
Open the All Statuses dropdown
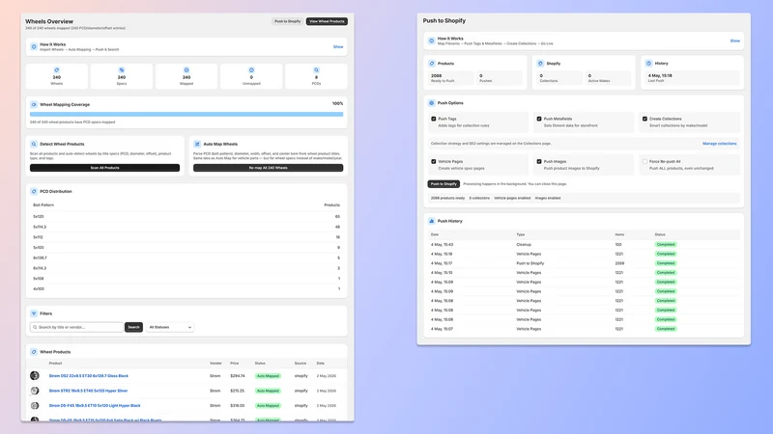(x=170, y=327)
